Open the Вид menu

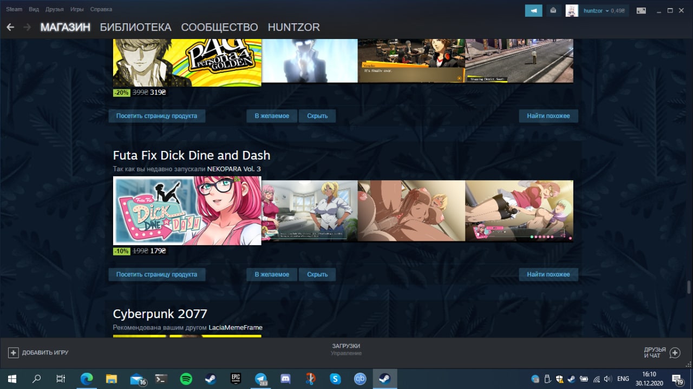pos(34,9)
